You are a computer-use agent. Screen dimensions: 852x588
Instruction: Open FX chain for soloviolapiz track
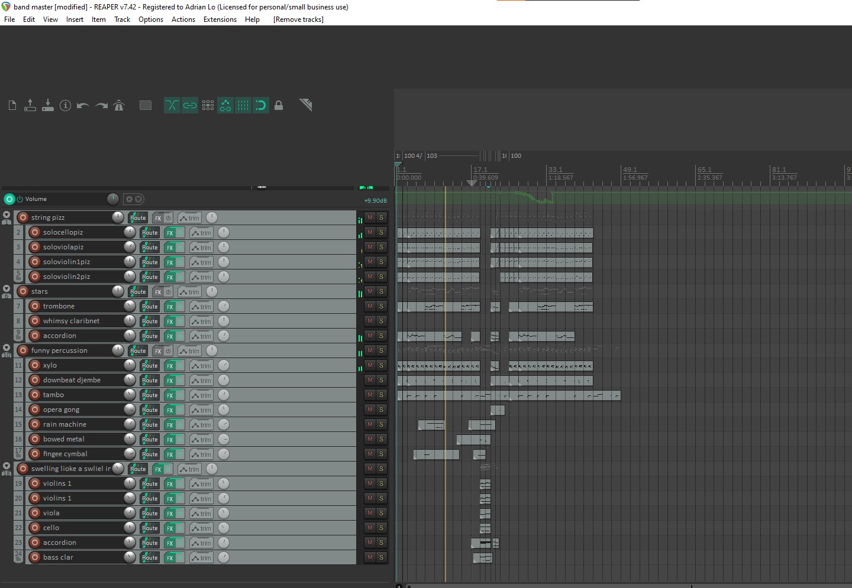(170, 248)
